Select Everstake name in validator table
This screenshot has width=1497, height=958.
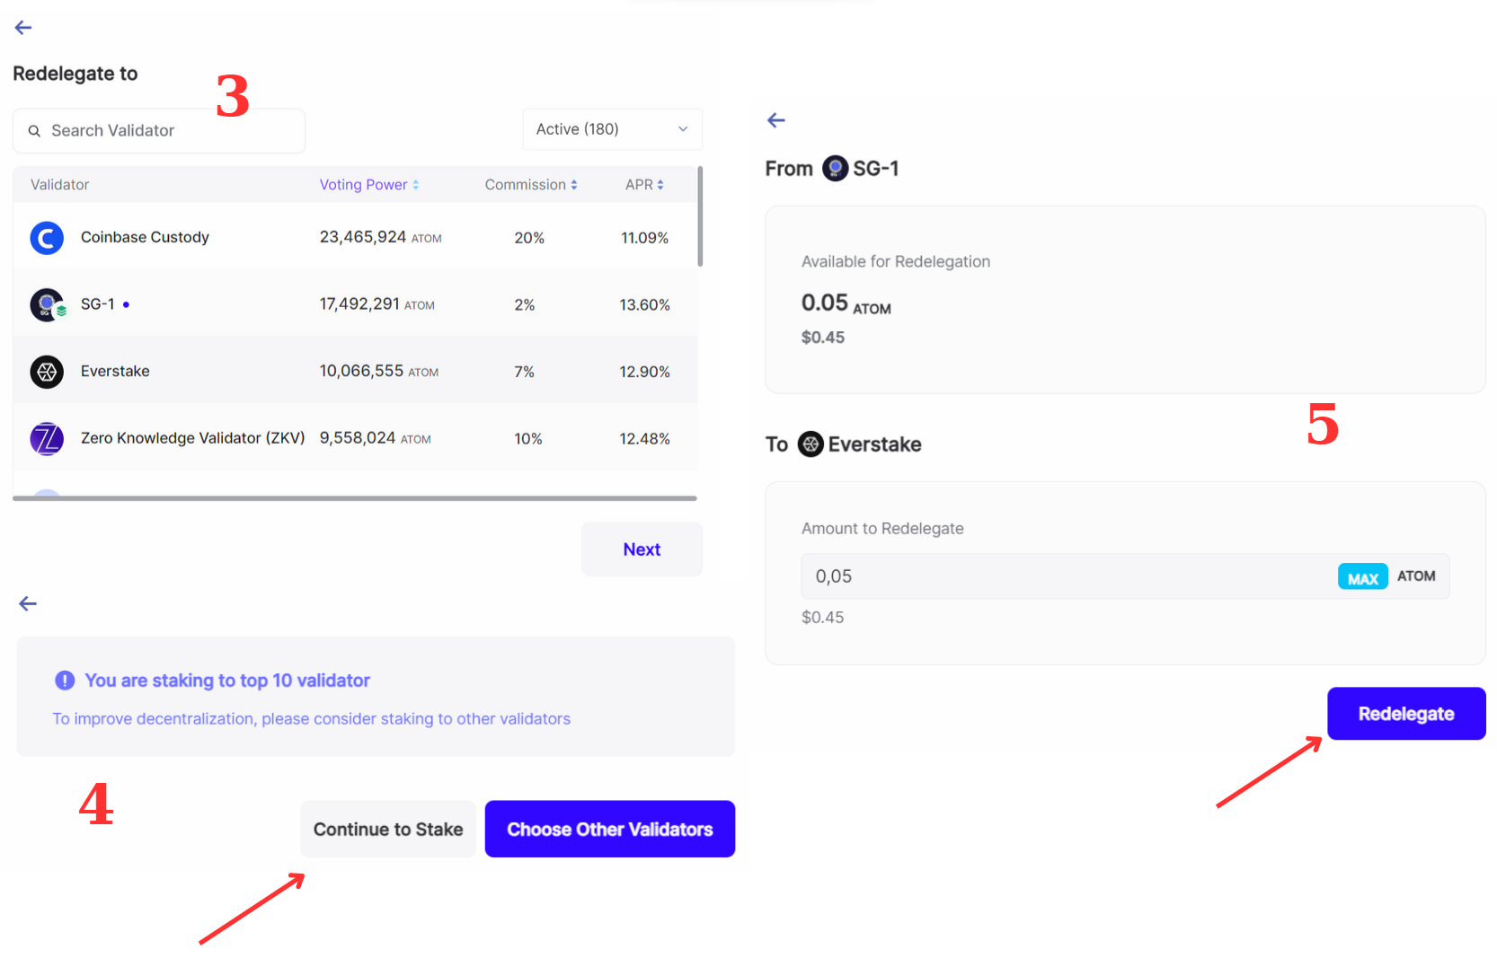pos(115,372)
